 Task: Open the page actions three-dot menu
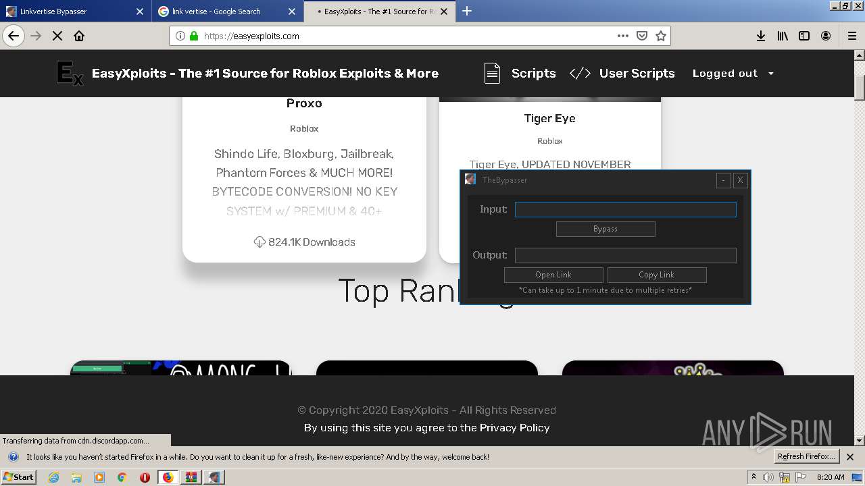point(623,36)
